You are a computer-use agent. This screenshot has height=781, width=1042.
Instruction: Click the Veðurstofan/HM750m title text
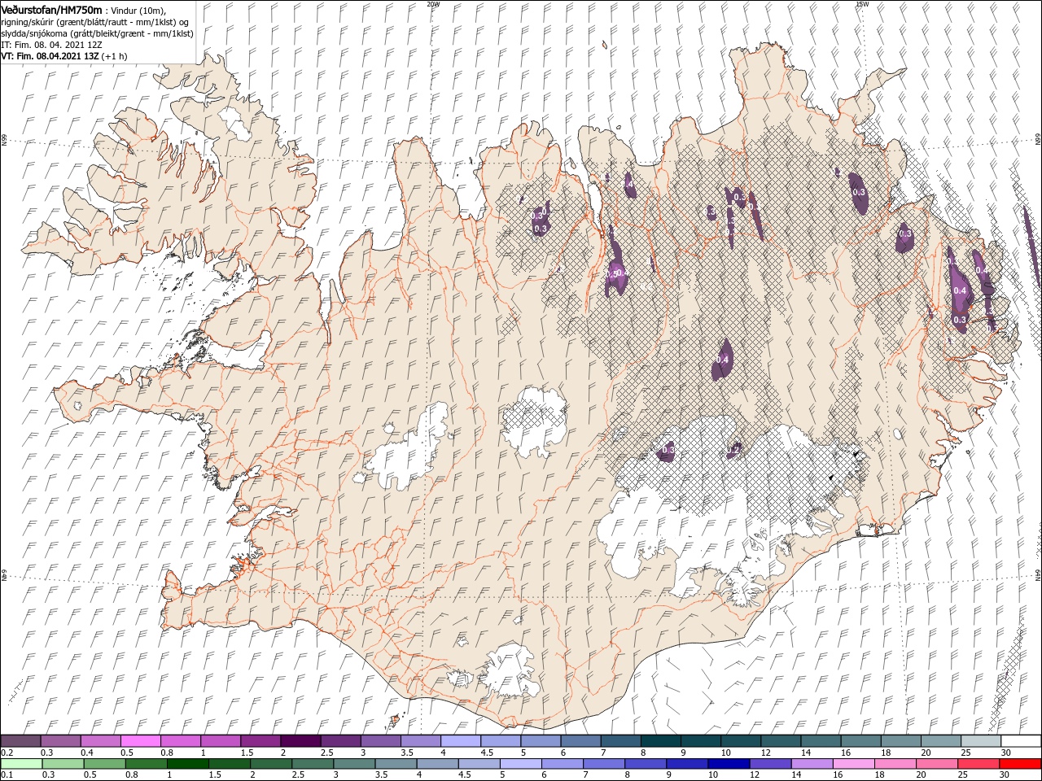(x=51, y=10)
